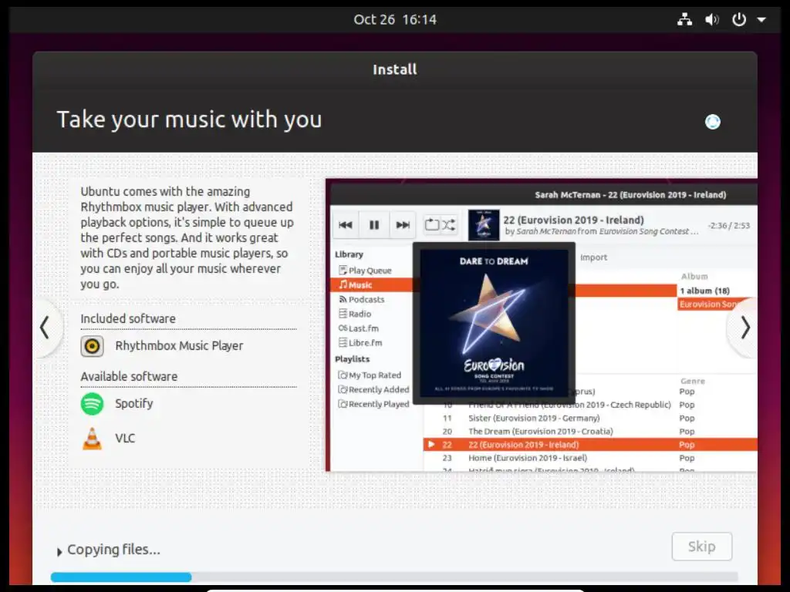Open the clock showing Oct 26 16:14
The height and width of the screenshot is (592, 790).
click(395, 19)
